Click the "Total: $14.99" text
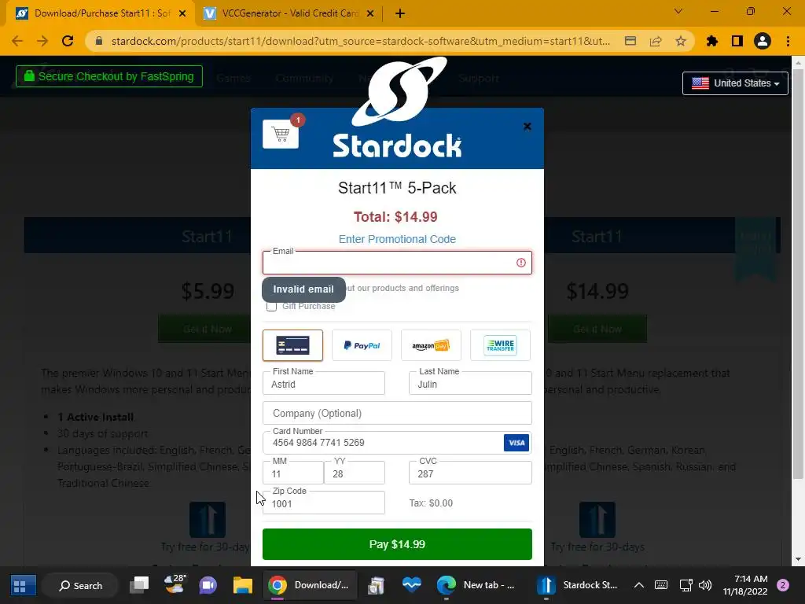The width and height of the screenshot is (805, 604). (x=395, y=217)
